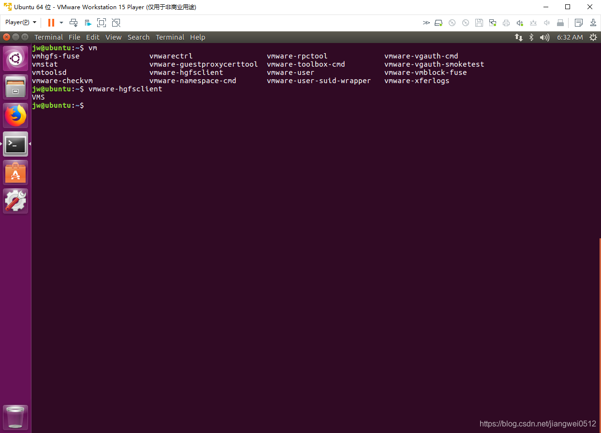Expand the double-chevron devices overflow
The height and width of the screenshot is (433, 601).
point(426,23)
